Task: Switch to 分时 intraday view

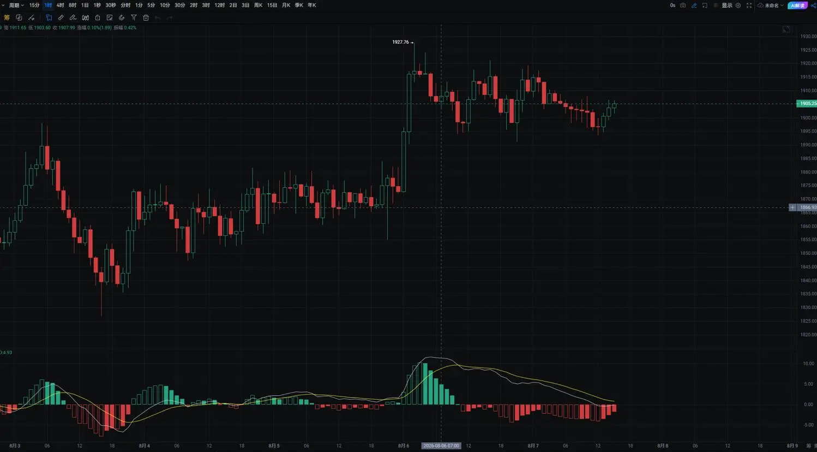Action: point(125,5)
